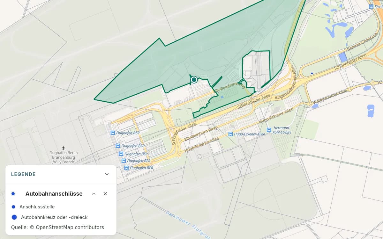
Task: Click the Anschlussstelle legend text
Action: tap(37, 207)
